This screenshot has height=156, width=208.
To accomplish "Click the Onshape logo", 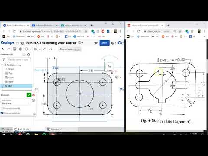I will (x=7, y=43).
